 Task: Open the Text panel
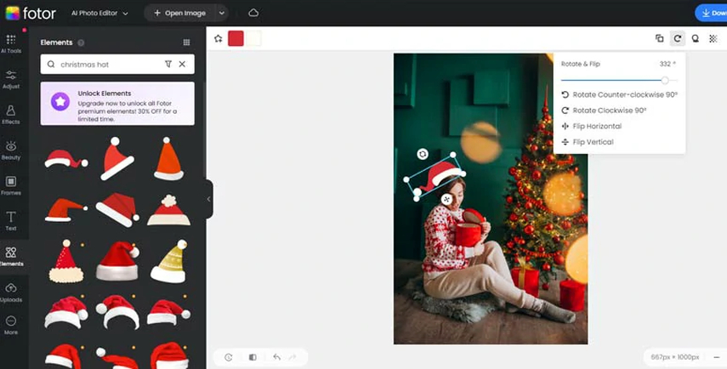(x=11, y=221)
